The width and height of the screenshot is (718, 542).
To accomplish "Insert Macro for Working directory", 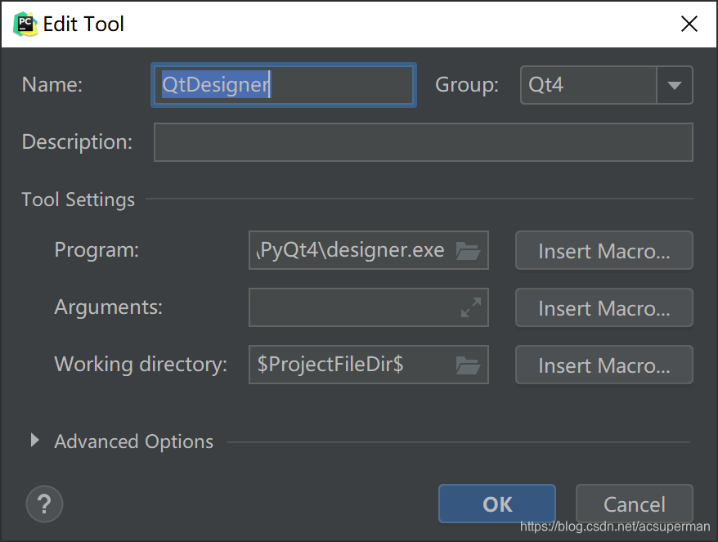I will pos(604,365).
